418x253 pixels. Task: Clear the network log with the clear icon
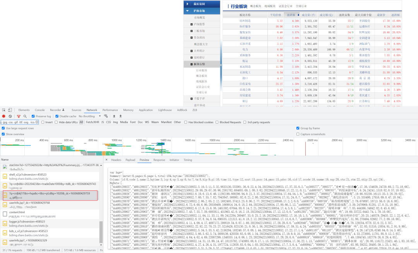point(10,116)
